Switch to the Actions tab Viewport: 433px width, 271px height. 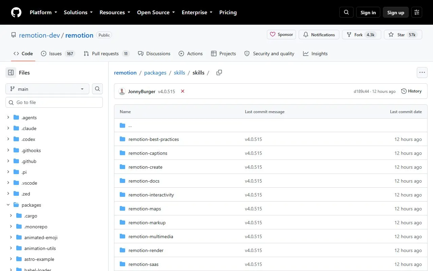click(191, 54)
